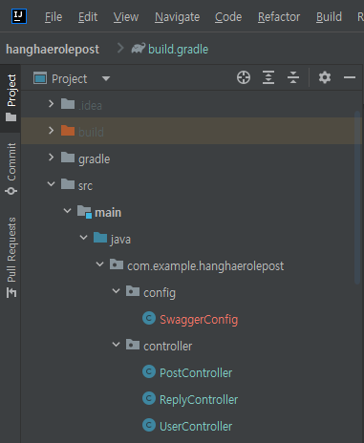364x443 pixels.
Task: Click the Expand All icon
Action: tap(268, 77)
